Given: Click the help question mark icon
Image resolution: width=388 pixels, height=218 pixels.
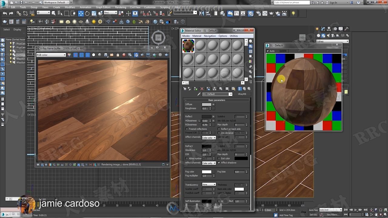Looking at the screenshot, I should point(182,22).
